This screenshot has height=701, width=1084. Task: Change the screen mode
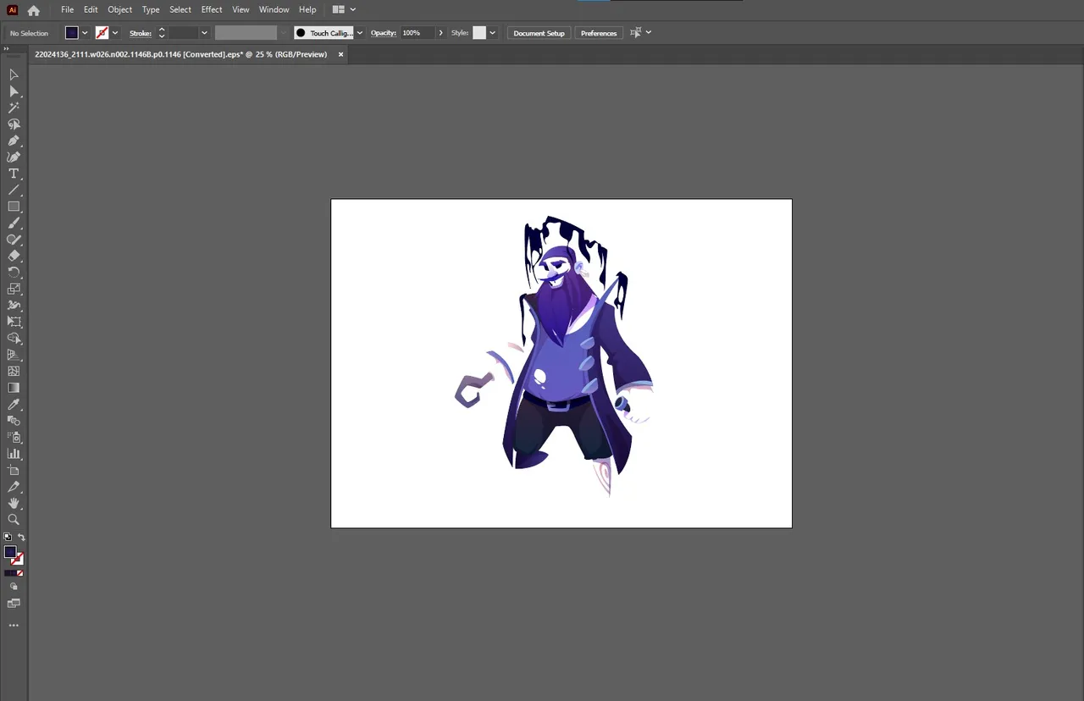click(14, 604)
